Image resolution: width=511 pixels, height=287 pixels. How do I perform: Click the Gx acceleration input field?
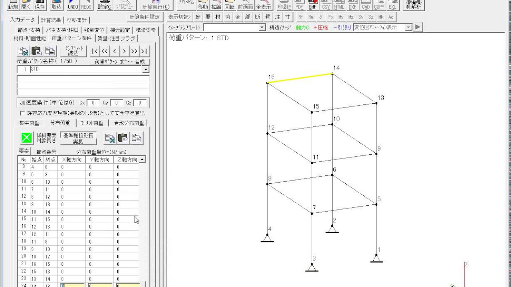[x=93, y=103]
